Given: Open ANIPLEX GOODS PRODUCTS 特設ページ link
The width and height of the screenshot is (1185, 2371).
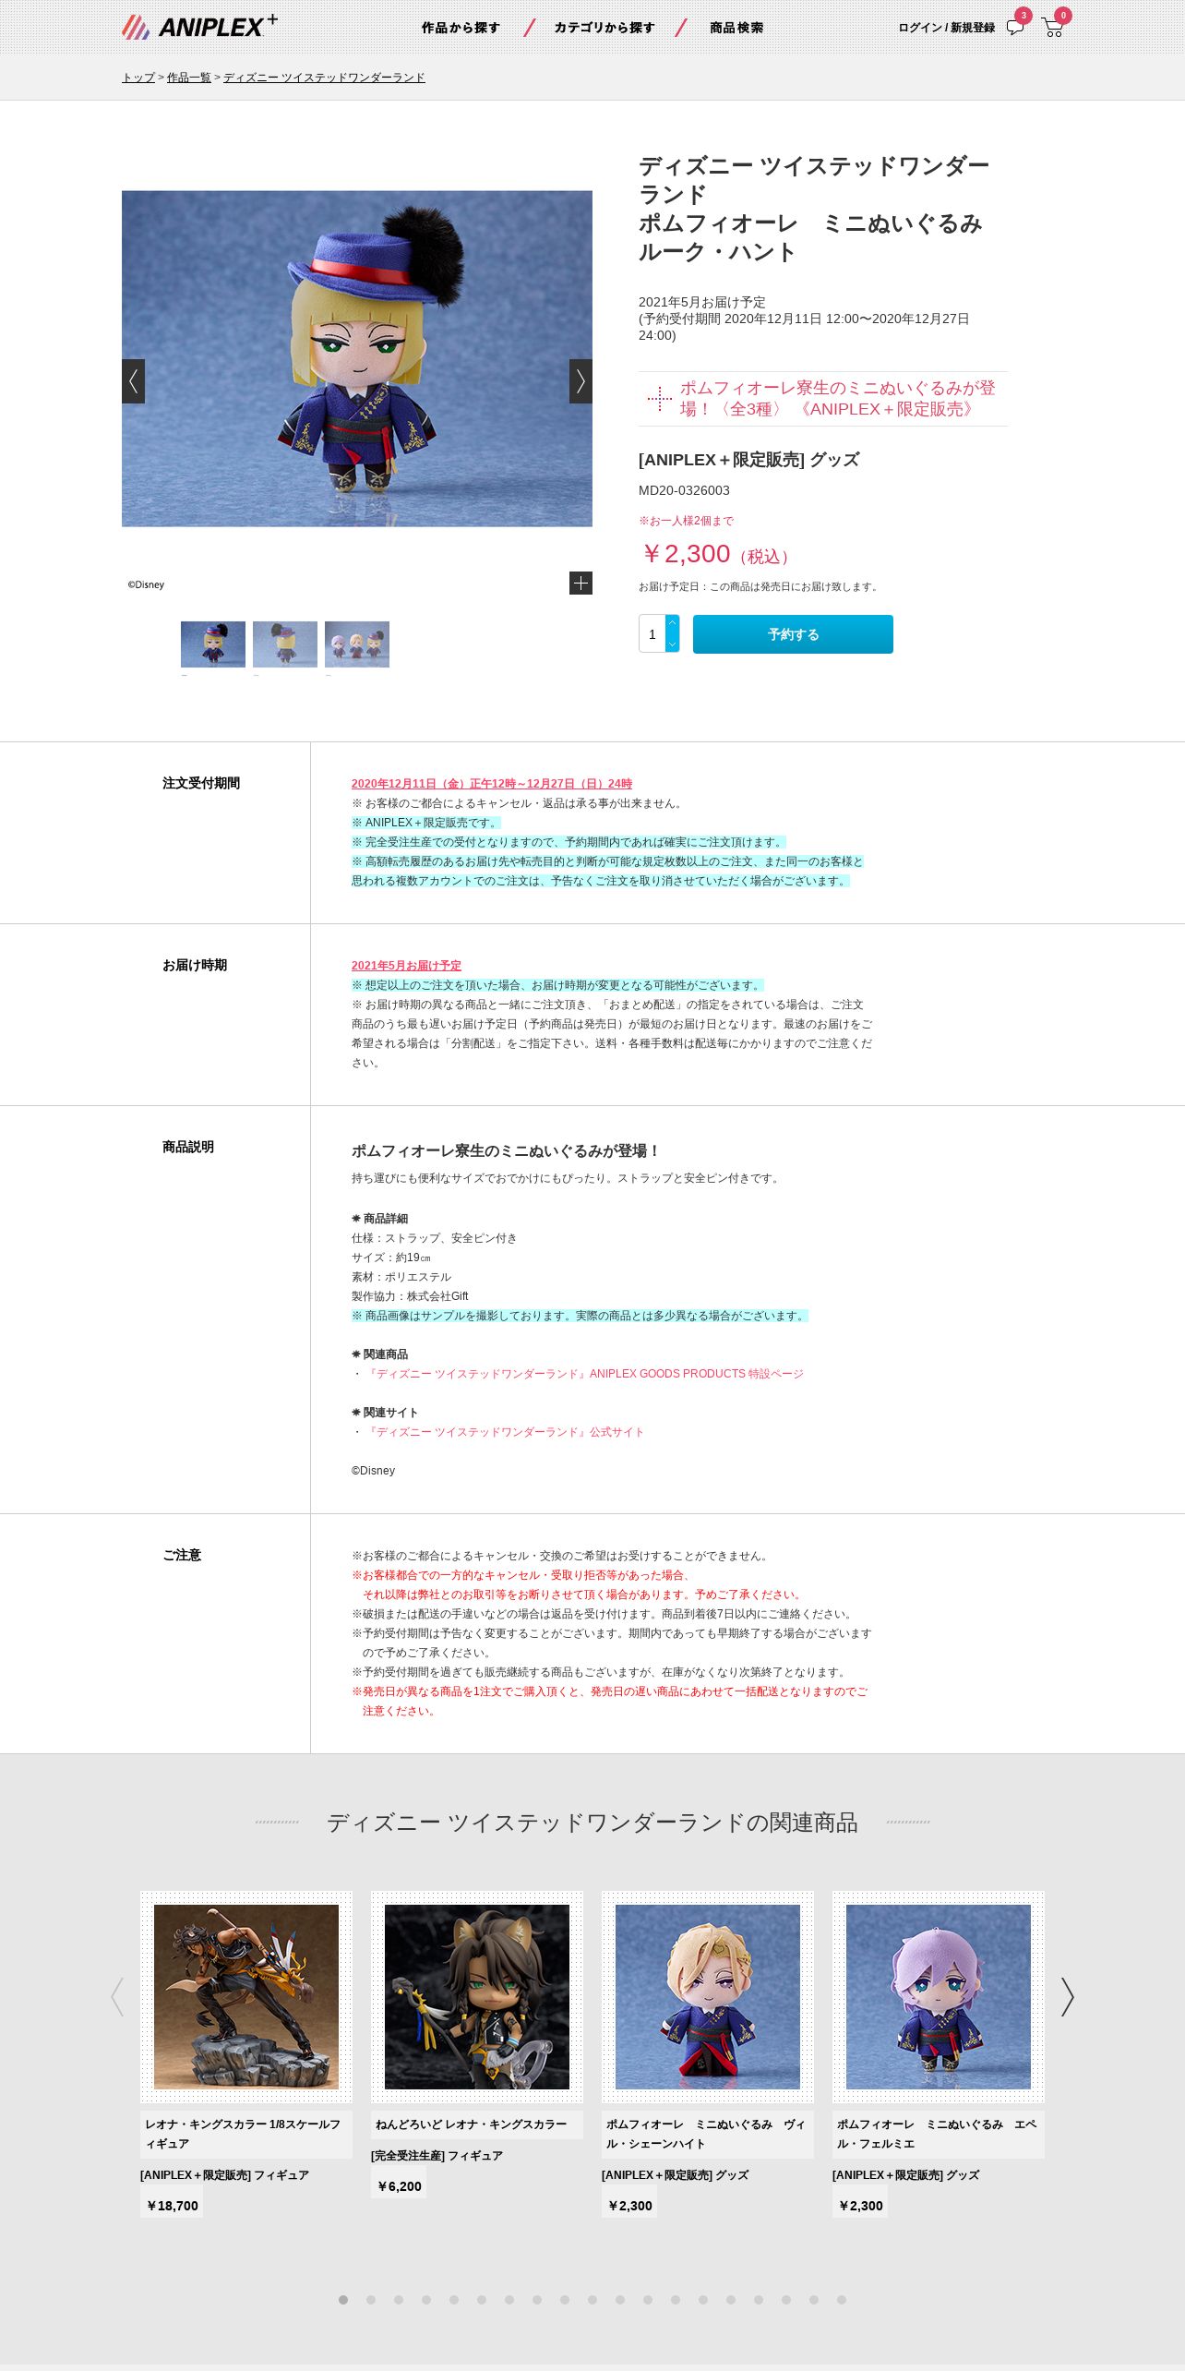Looking at the screenshot, I should (586, 1374).
